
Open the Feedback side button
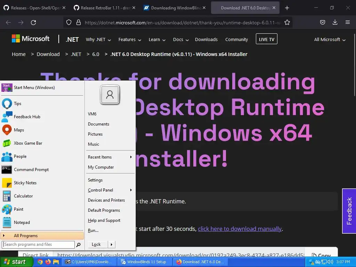click(x=349, y=211)
